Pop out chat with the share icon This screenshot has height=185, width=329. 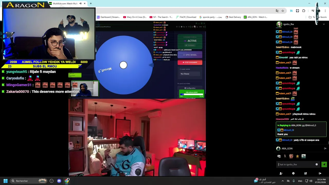click(306, 173)
